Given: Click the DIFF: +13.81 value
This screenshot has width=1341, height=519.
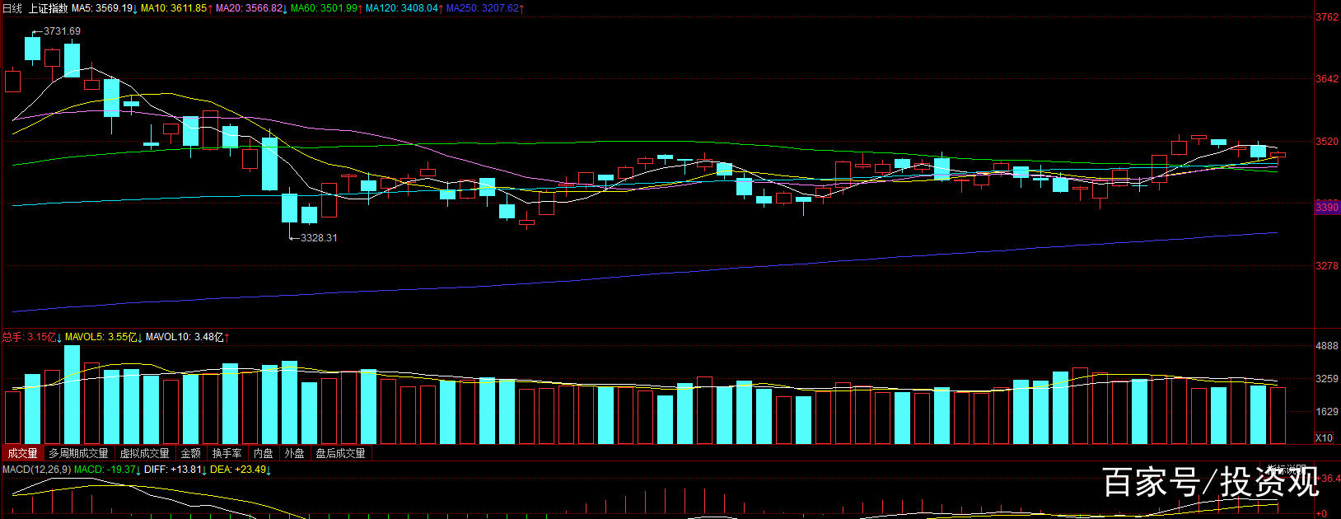Looking at the screenshot, I should 173,470.
